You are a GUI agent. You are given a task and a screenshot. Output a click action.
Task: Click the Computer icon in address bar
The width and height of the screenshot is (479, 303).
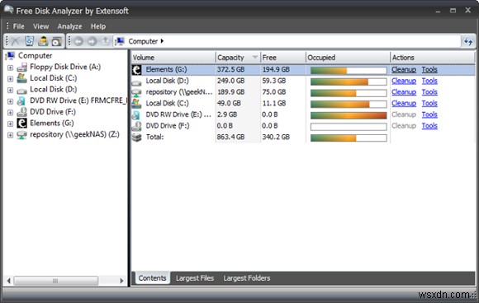point(120,41)
